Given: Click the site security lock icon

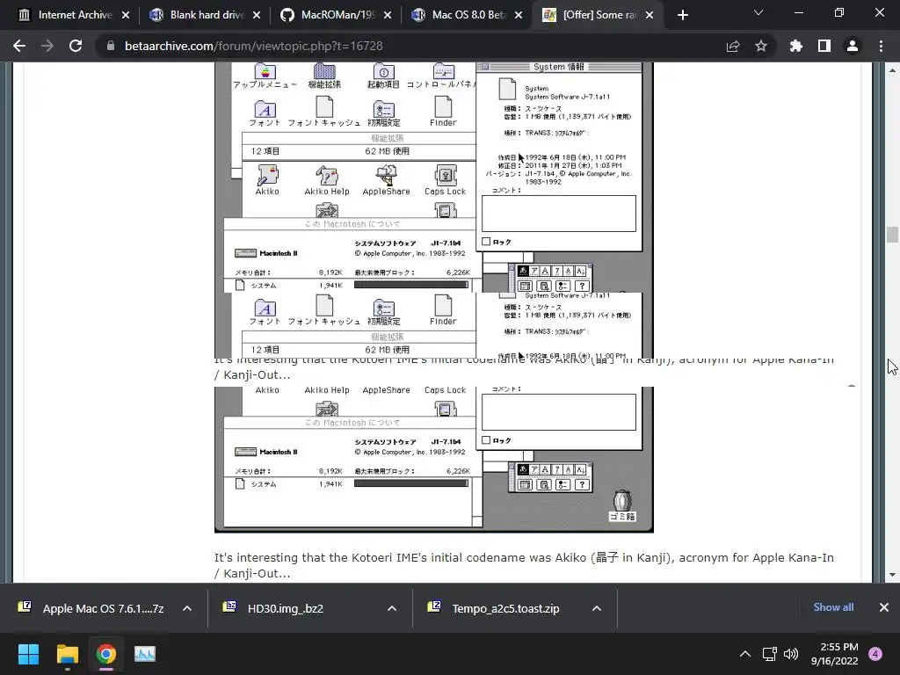Looking at the screenshot, I should (110, 46).
